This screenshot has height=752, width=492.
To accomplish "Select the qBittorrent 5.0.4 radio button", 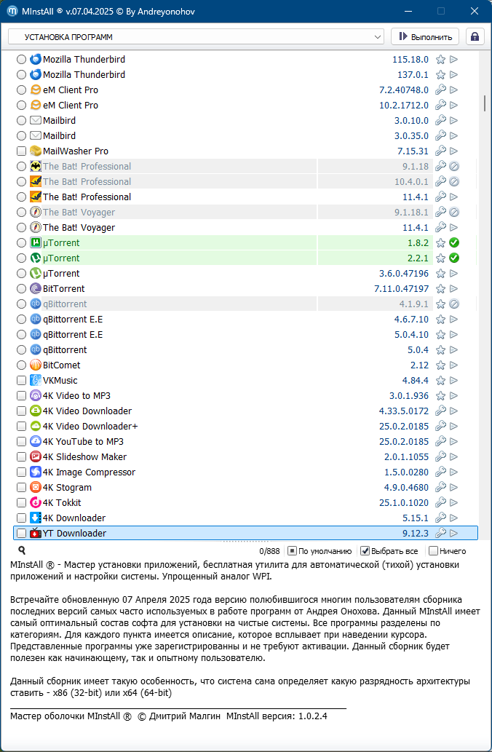I will [21, 349].
